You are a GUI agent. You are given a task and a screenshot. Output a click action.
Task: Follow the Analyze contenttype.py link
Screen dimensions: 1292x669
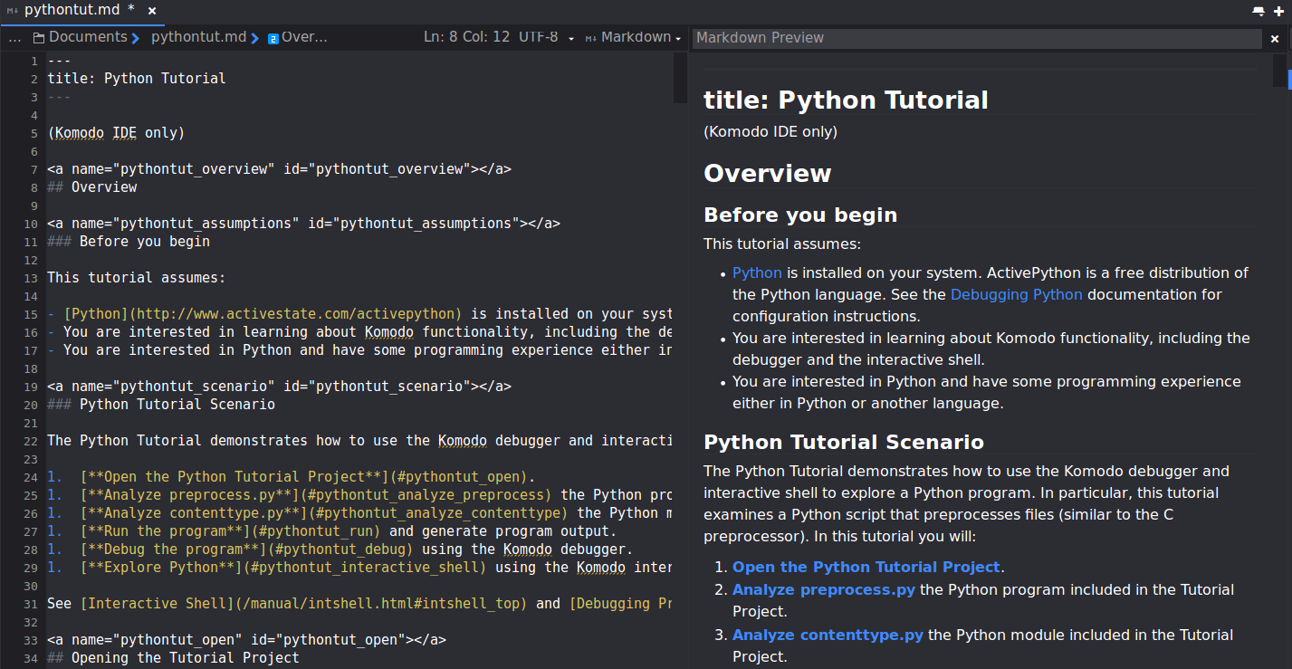(x=828, y=635)
